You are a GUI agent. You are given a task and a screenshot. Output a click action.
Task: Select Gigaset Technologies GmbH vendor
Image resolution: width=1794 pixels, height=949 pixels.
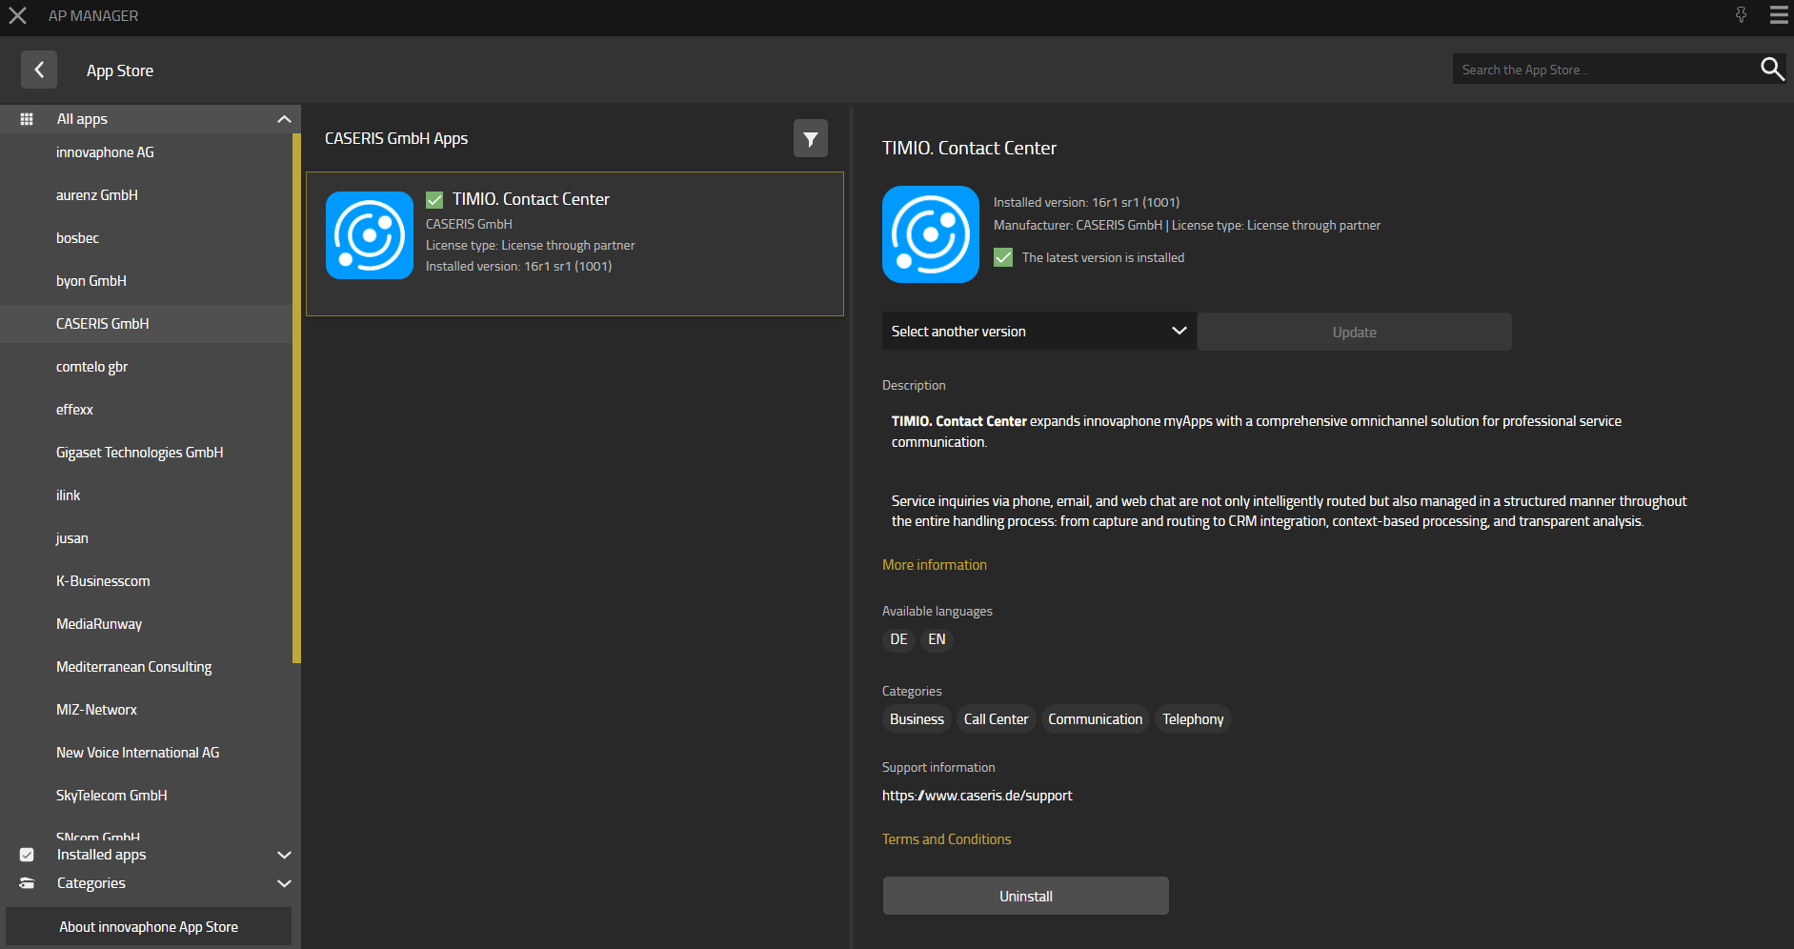tap(147, 453)
